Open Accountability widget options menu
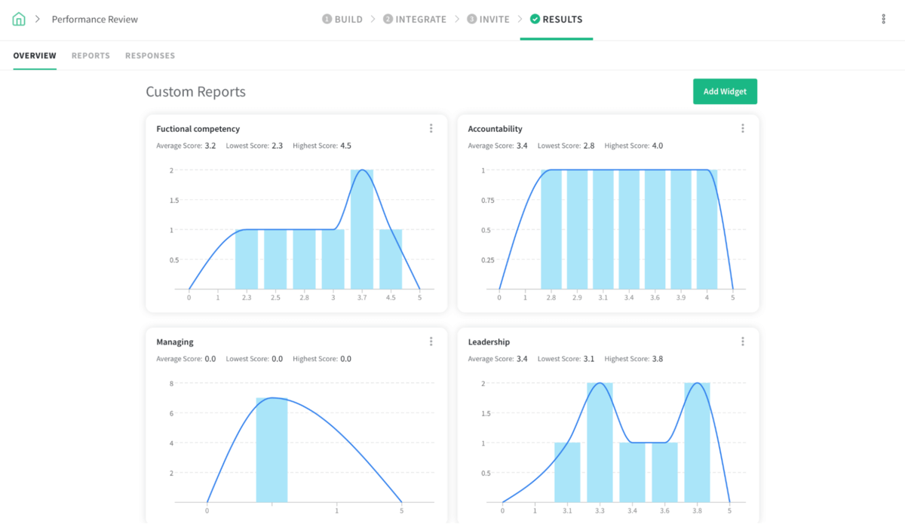 click(742, 129)
